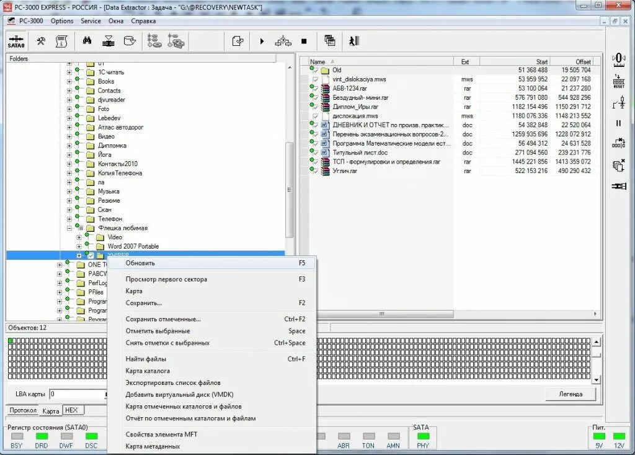Open the hammer and wrench utilities icon
The width and height of the screenshot is (635, 455).
click(x=41, y=41)
